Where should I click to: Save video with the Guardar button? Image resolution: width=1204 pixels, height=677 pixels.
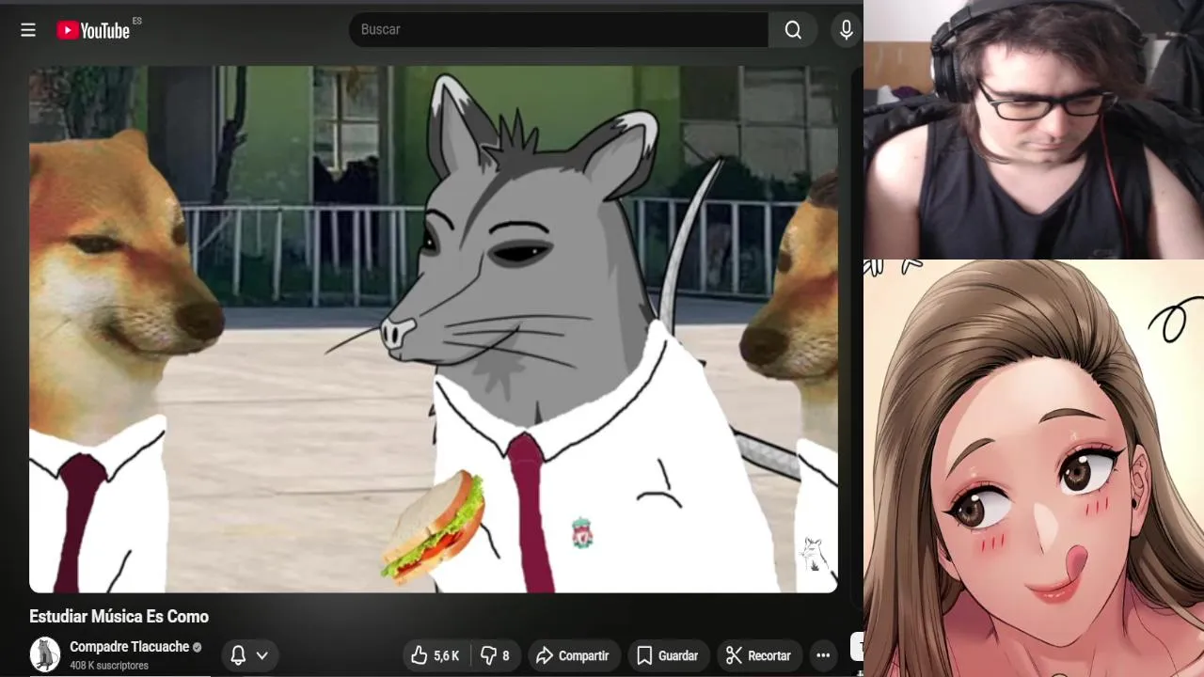click(668, 655)
